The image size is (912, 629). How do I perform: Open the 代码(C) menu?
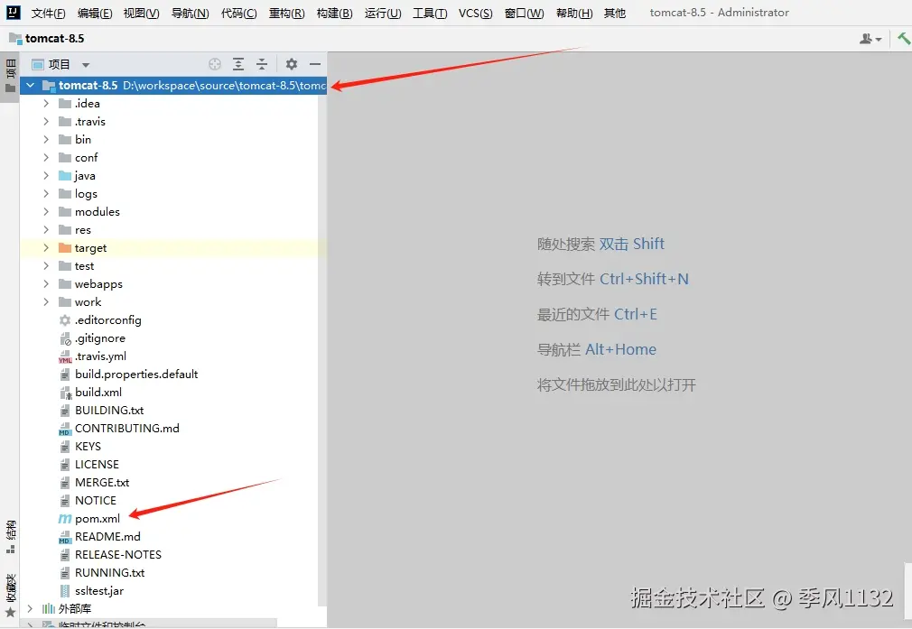click(x=239, y=13)
